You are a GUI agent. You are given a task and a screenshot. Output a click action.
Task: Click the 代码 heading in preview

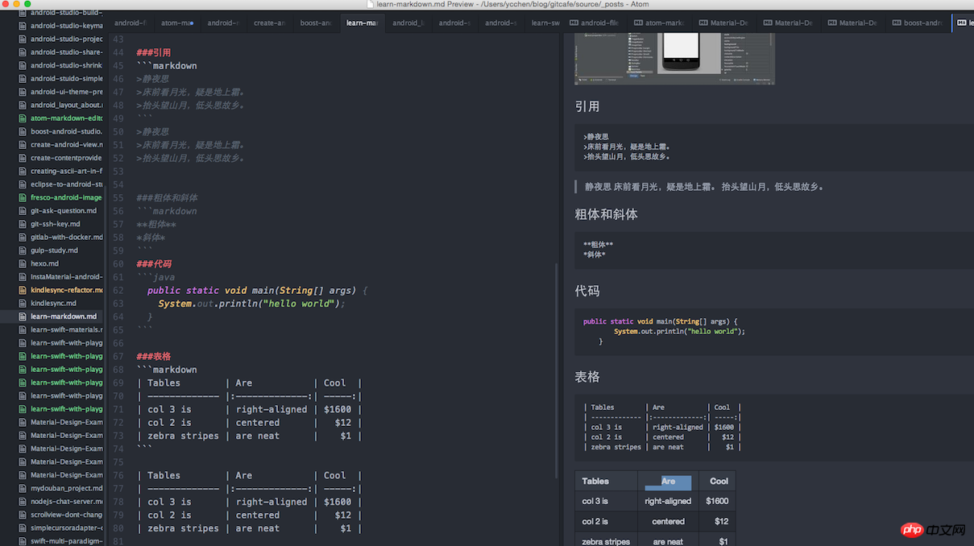coord(587,291)
